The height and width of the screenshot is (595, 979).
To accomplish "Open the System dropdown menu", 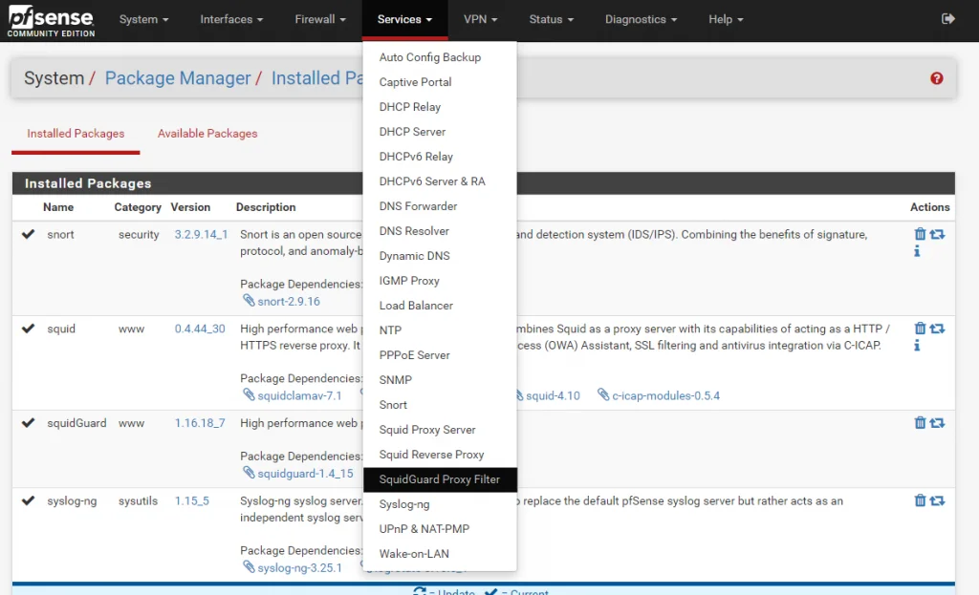I will 143,19.
